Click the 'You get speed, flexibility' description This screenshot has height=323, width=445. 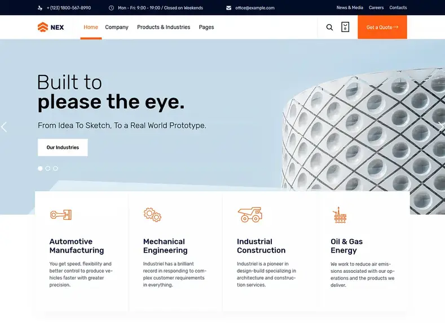pyautogui.click(x=81, y=274)
